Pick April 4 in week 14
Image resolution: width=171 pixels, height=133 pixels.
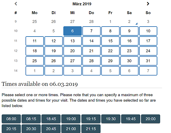[91, 70]
